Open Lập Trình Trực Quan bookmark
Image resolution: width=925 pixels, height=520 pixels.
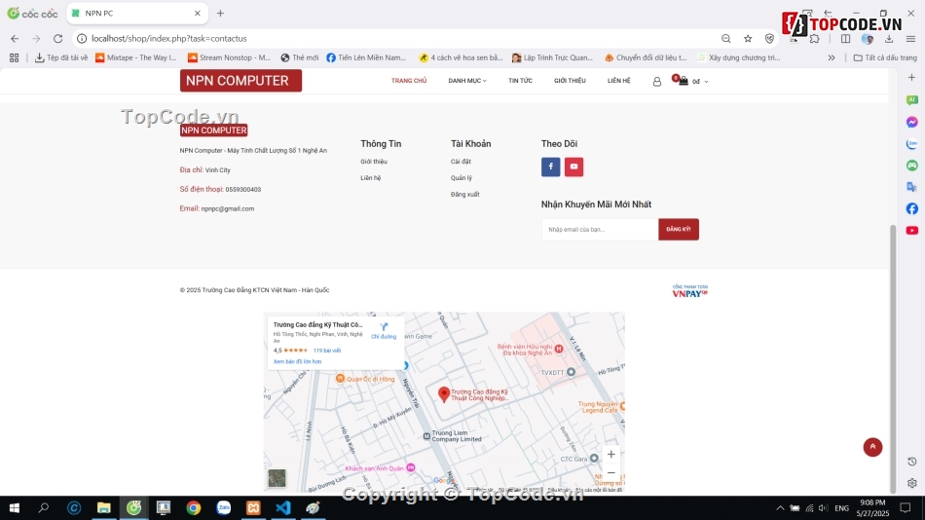click(x=552, y=57)
